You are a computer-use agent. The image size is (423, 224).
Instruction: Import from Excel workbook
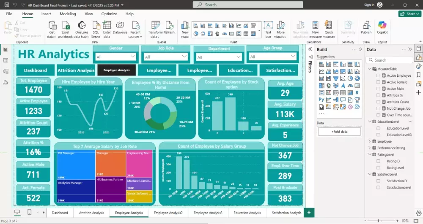tap(66, 30)
